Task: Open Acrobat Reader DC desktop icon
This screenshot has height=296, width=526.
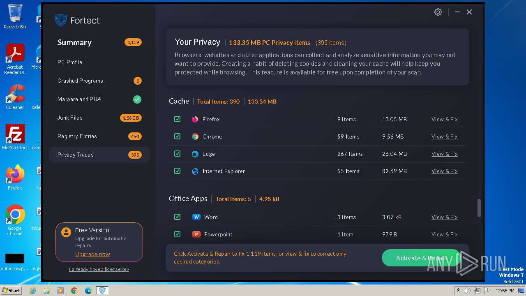Action: [15, 60]
